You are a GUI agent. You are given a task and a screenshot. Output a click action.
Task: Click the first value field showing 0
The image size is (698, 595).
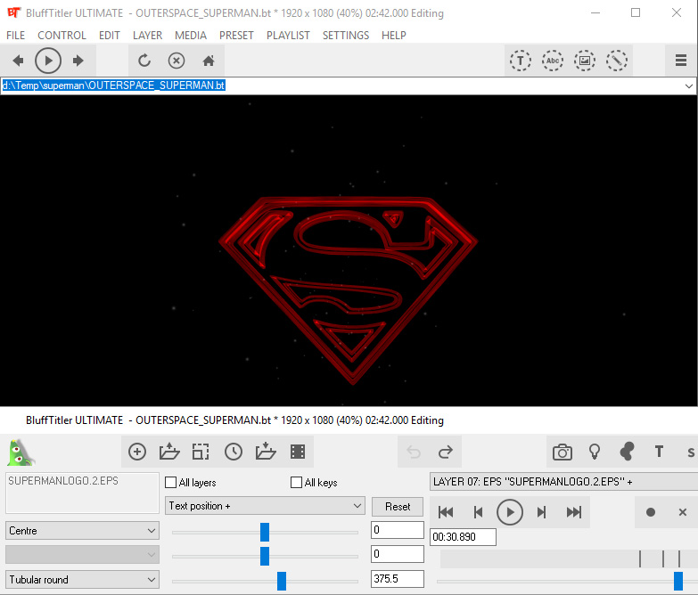coord(398,530)
